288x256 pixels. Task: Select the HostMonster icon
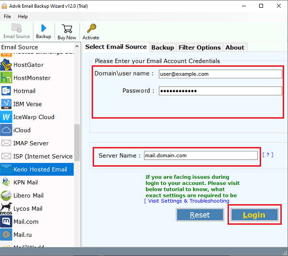(x=6, y=78)
